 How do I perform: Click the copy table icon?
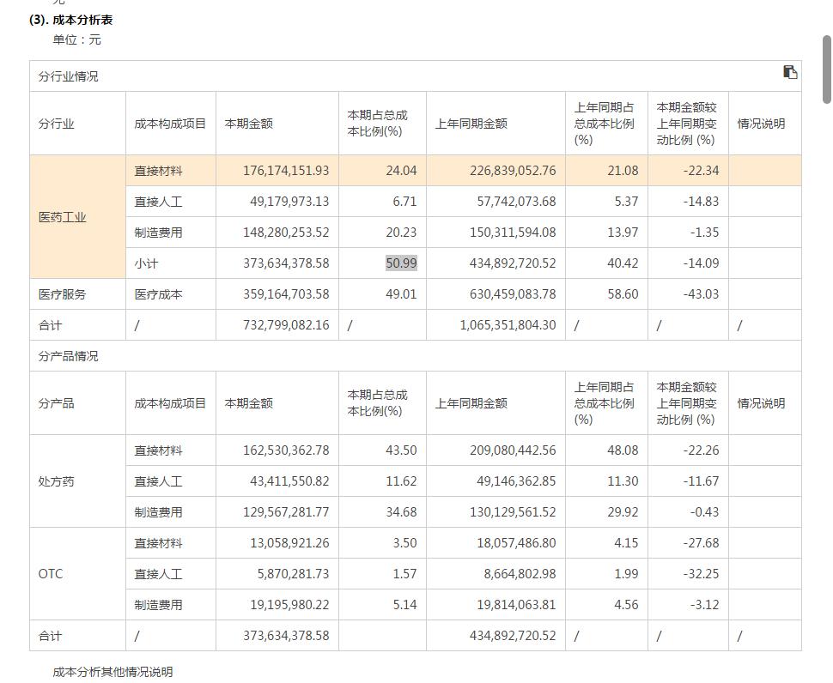point(790,74)
